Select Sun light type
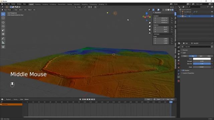Viewport: 214px width, 120px height. (193, 56)
